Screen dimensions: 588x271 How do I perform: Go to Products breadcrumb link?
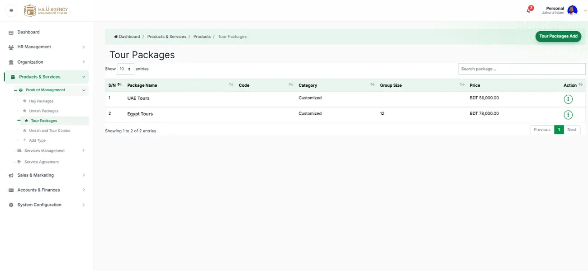[x=202, y=37]
